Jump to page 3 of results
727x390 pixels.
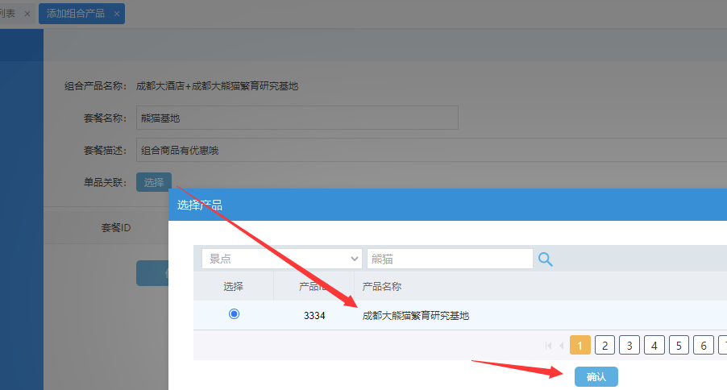(x=629, y=345)
